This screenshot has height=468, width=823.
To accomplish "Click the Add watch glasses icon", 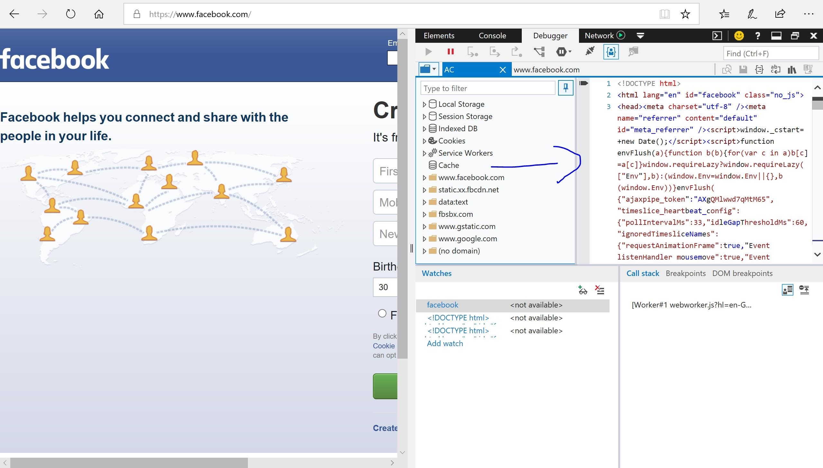I will (583, 290).
